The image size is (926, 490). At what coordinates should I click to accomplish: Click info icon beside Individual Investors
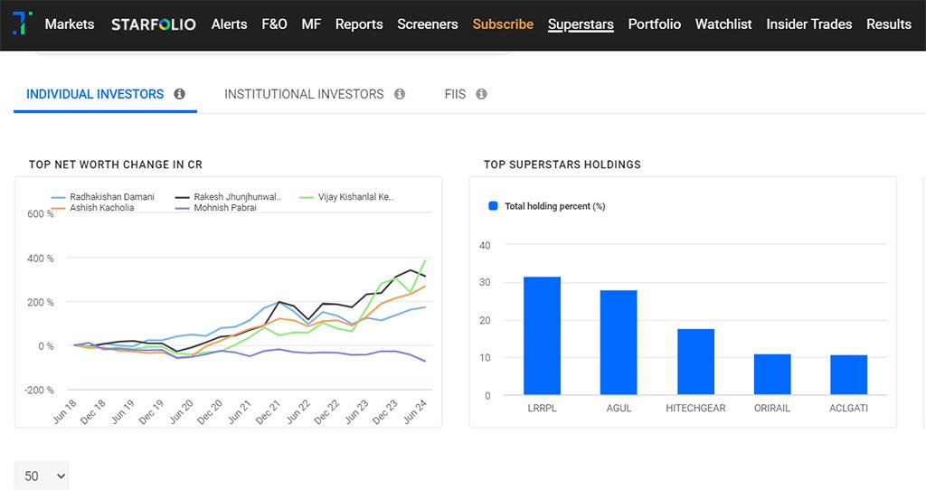(x=180, y=94)
